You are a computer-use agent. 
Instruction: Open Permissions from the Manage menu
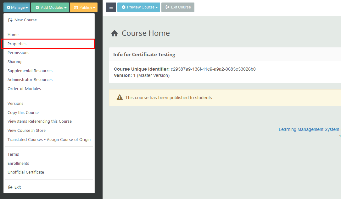pos(18,52)
